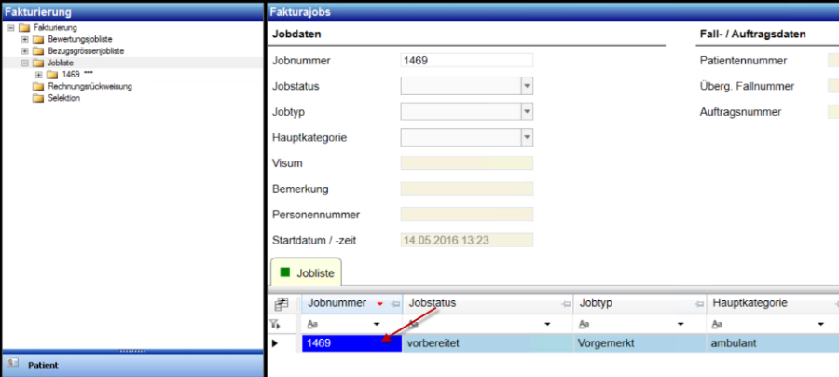Pin the Jobstatus column
839x377 pixels.
tap(566, 304)
